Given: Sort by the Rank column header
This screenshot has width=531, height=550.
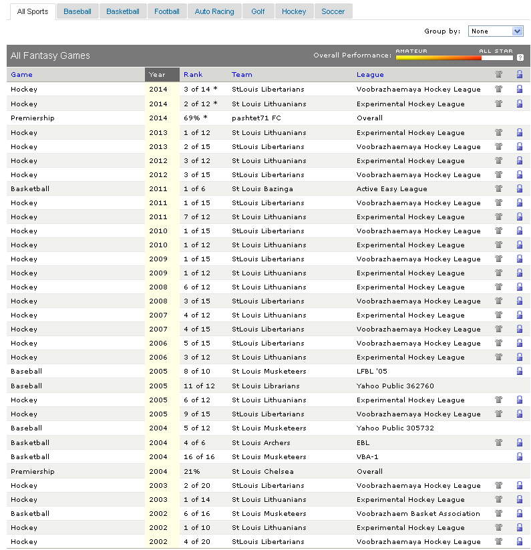Looking at the screenshot, I should pyautogui.click(x=193, y=75).
